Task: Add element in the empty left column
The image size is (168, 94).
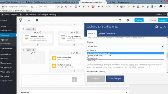Action: 33,58
